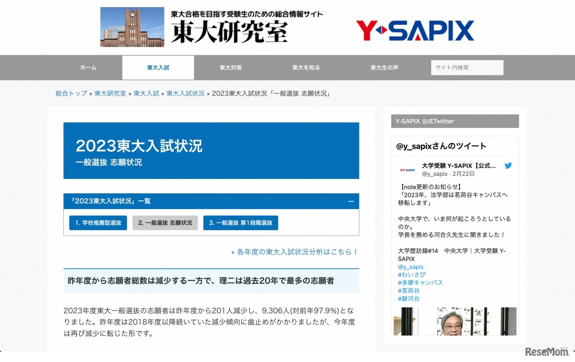The height and width of the screenshot is (362, 575).
Task: Click the サイト内検索 search field
Action: (x=467, y=67)
